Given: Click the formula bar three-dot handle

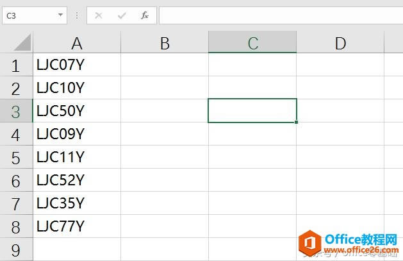Looking at the screenshot, I should (x=77, y=15).
